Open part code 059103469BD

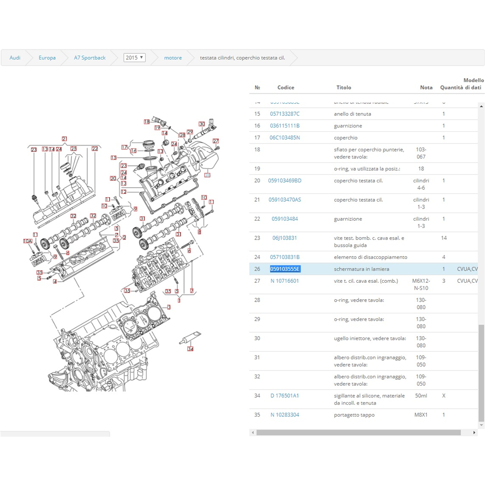pos(285,180)
